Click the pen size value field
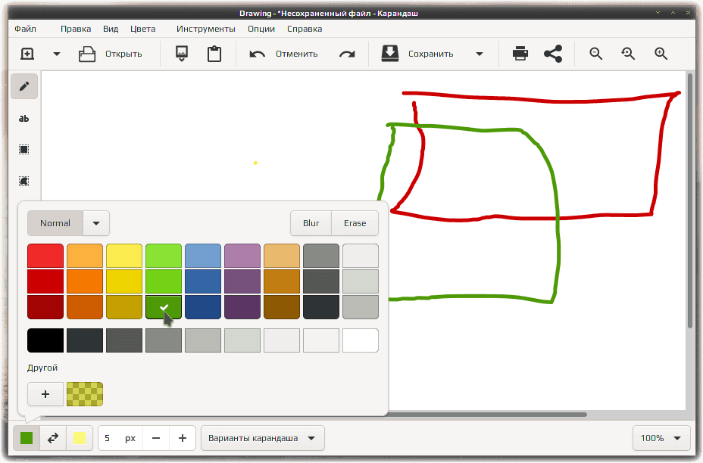 (x=120, y=438)
